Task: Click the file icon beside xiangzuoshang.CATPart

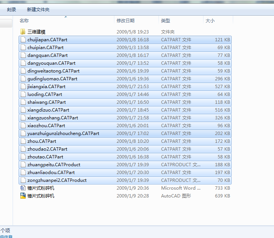Action: pyautogui.click(x=23, y=118)
